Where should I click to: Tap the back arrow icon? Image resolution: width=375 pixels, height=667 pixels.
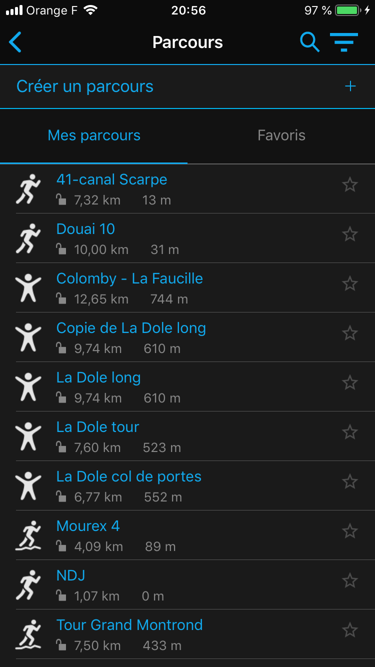pos(15,42)
